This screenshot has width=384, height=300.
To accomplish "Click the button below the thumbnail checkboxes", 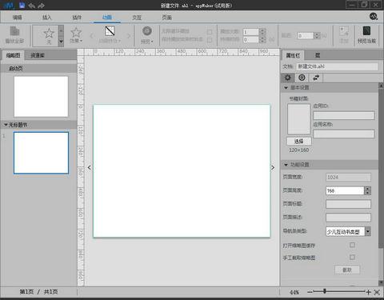I will tap(347, 270).
